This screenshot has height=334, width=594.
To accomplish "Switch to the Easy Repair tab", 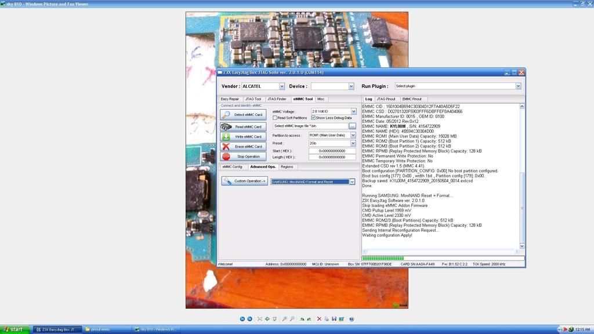I will click(230, 99).
